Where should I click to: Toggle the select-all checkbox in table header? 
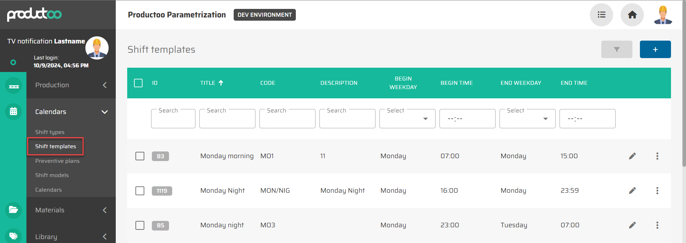click(138, 83)
